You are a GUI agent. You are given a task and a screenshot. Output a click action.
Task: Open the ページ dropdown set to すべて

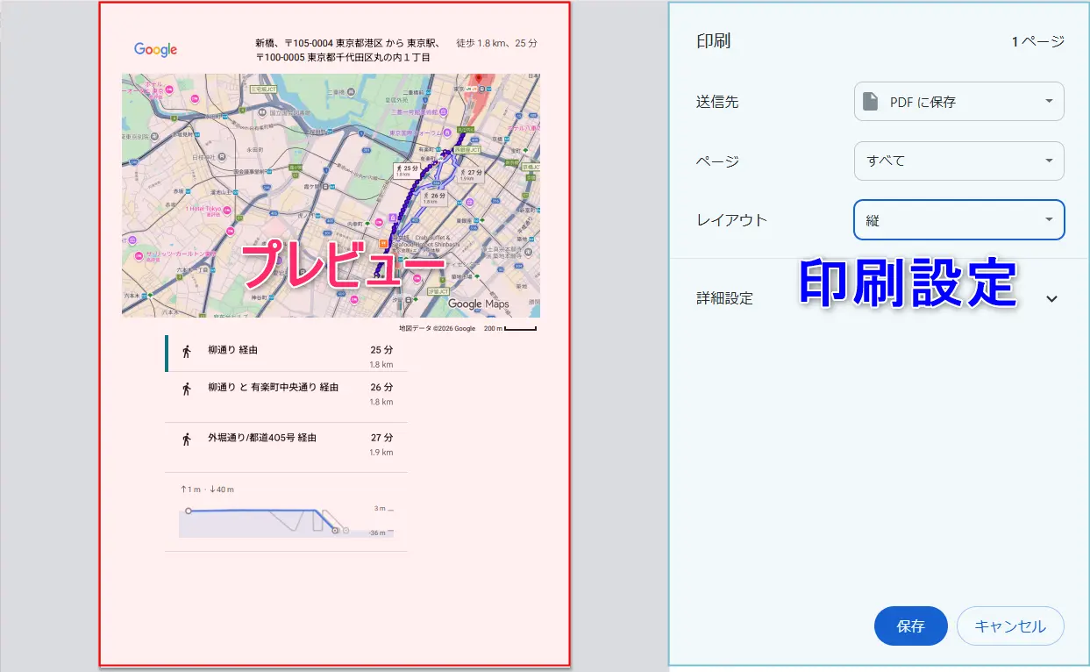(958, 161)
